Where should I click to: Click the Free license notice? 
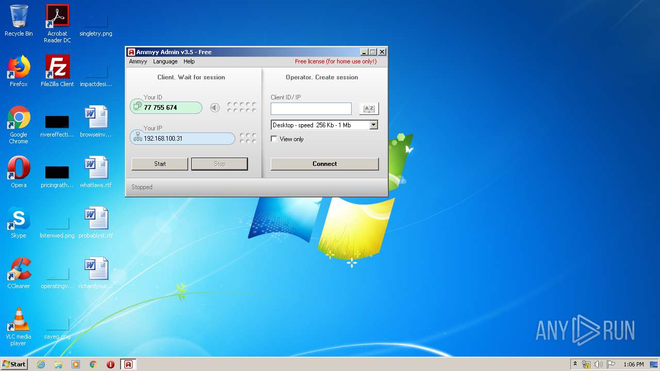click(x=336, y=61)
